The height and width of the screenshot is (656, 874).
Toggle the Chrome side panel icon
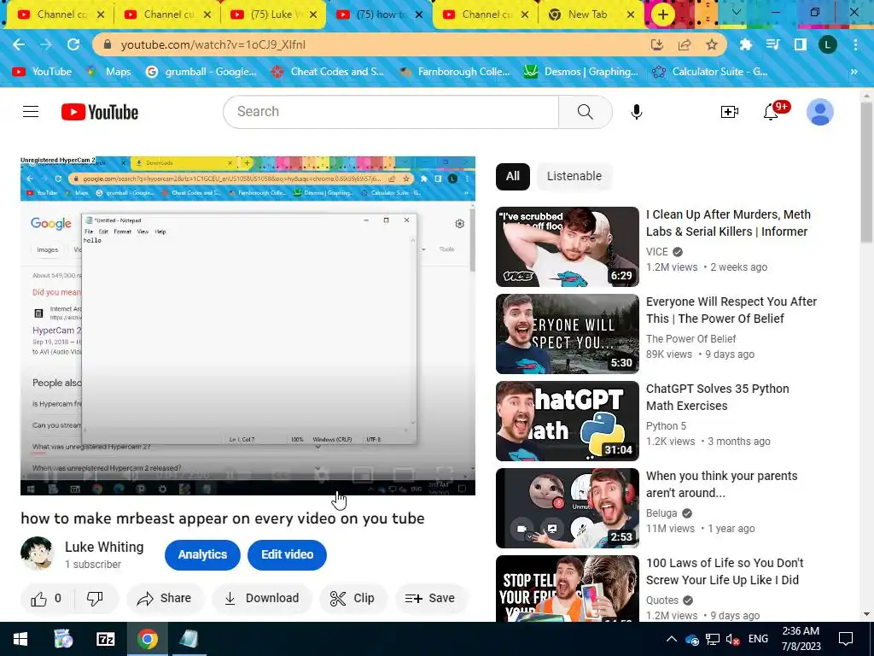tap(801, 44)
